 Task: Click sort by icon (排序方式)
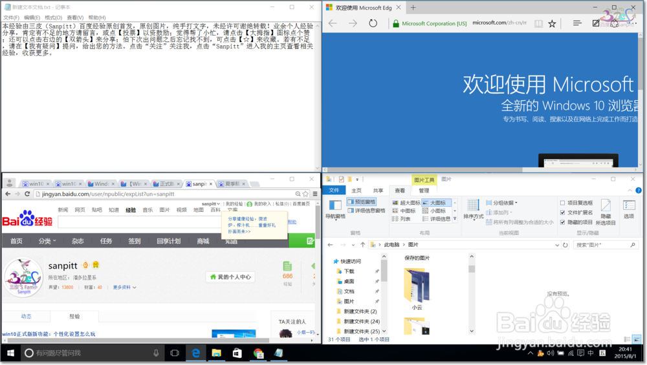click(474, 209)
